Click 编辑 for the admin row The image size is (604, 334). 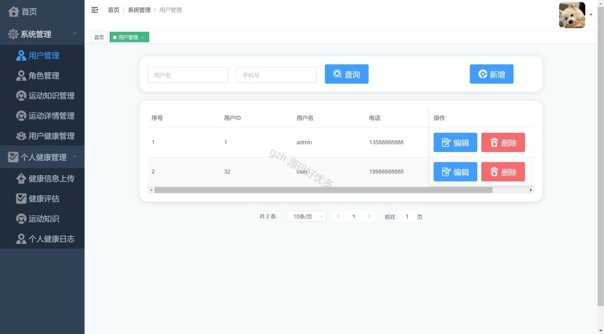pyautogui.click(x=455, y=143)
